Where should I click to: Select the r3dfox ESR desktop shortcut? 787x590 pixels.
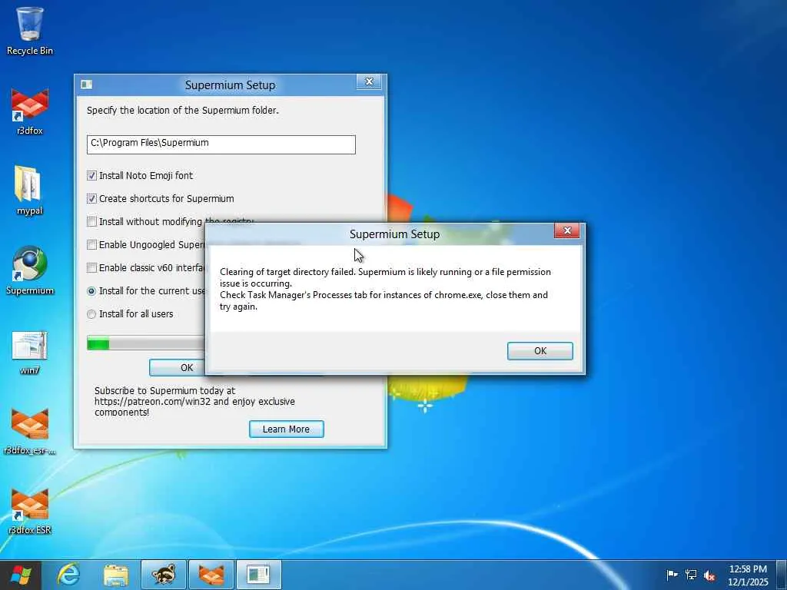tap(30, 511)
